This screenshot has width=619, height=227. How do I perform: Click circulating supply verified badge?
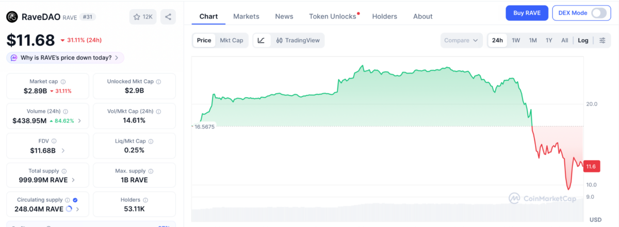(x=75, y=200)
